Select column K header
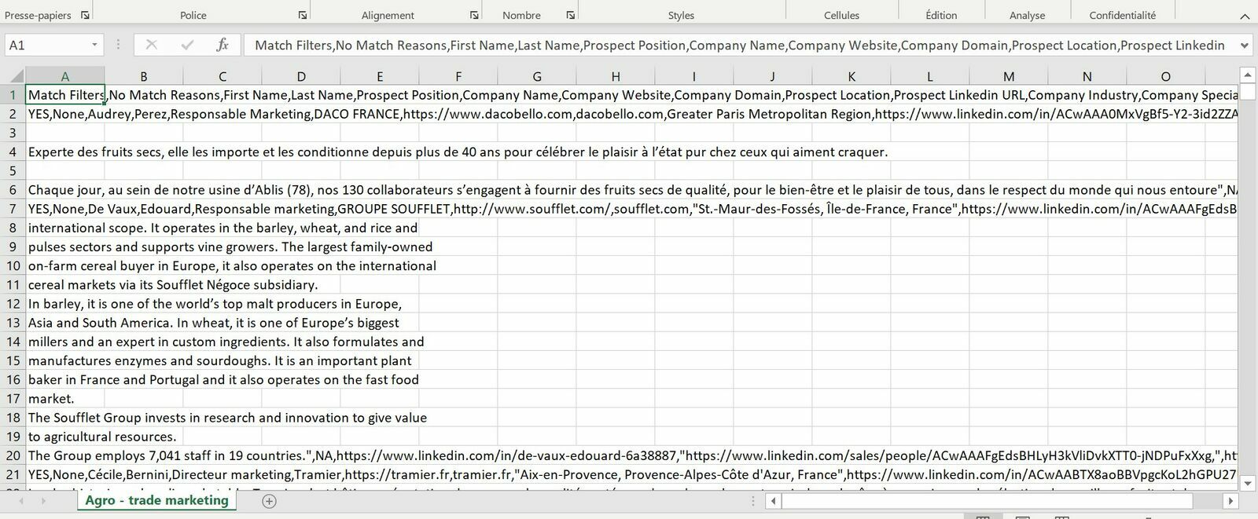The image size is (1258, 519). [852, 76]
